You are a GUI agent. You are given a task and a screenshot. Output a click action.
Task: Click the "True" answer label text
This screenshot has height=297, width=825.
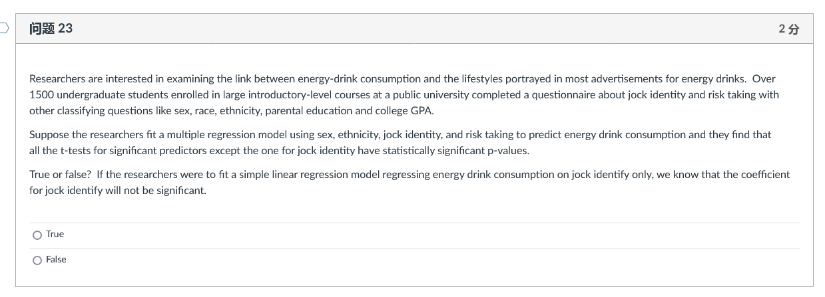pyautogui.click(x=55, y=235)
